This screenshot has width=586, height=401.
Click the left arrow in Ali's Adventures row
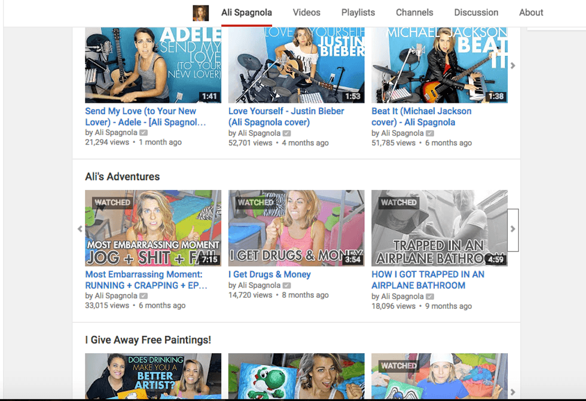point(80,229)
